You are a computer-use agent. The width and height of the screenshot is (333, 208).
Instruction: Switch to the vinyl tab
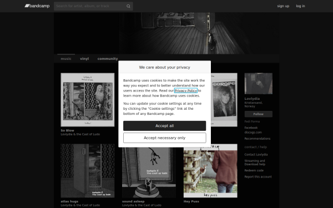coord(84,59)
